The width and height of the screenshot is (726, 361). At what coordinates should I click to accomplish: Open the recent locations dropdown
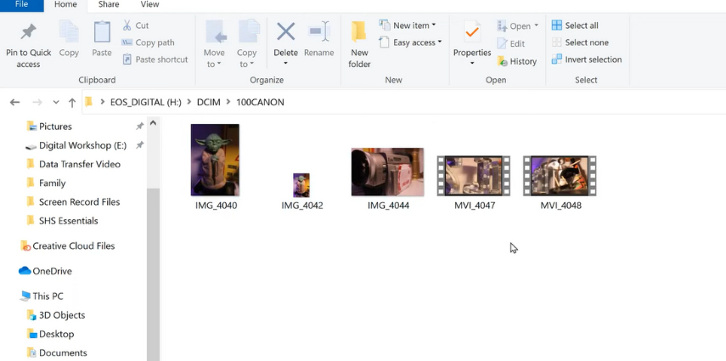click(56, 102)
